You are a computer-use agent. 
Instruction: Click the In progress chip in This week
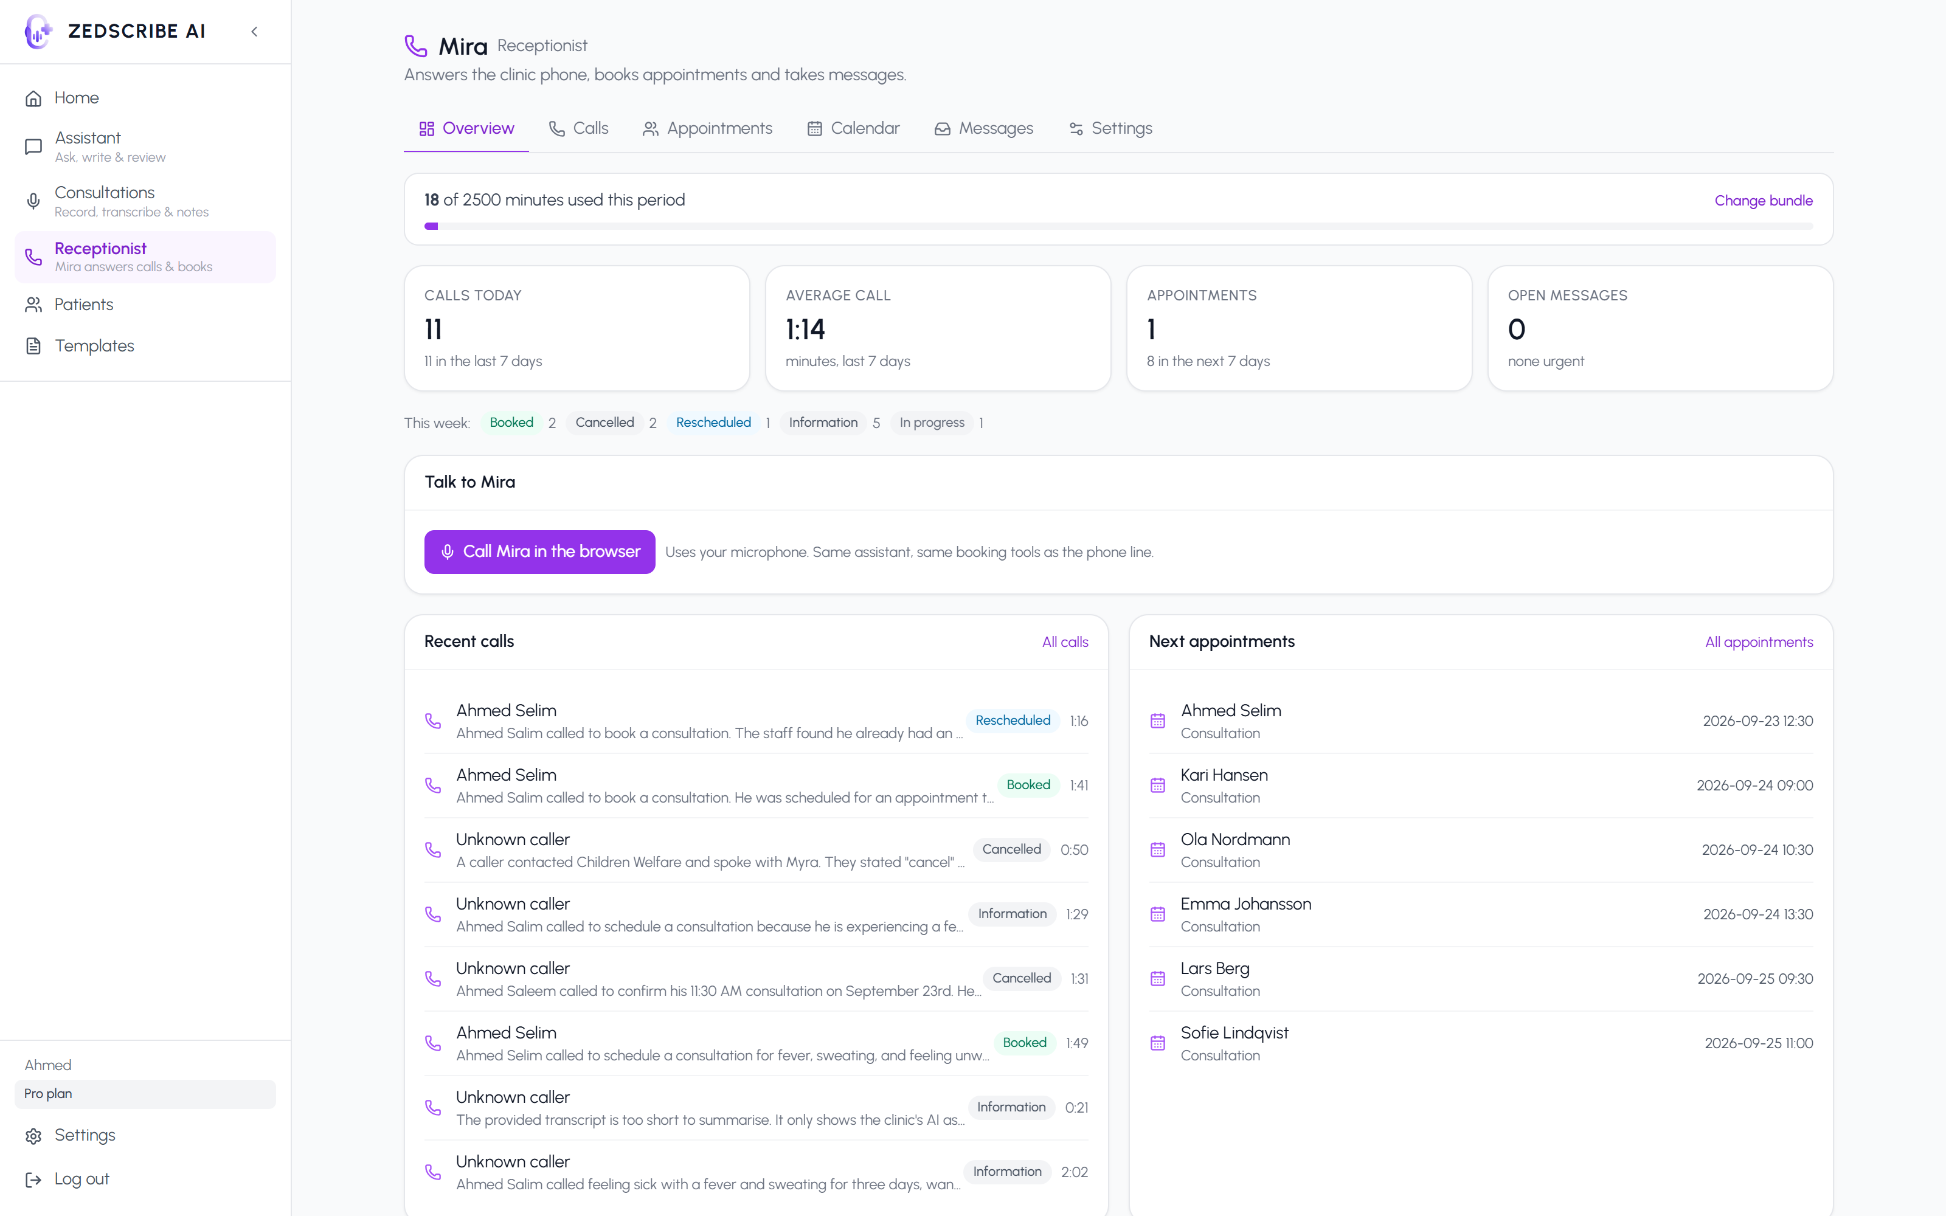pos(932,423)
